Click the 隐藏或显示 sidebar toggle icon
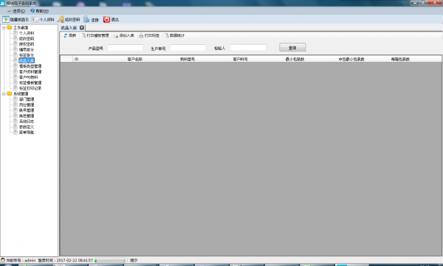Viewport: 443px width, 266px height. 6,19
